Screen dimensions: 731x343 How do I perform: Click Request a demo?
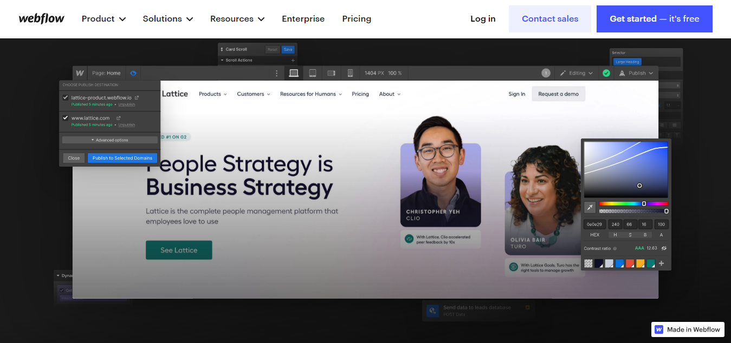pyautogui.click(x=558, y=94)
